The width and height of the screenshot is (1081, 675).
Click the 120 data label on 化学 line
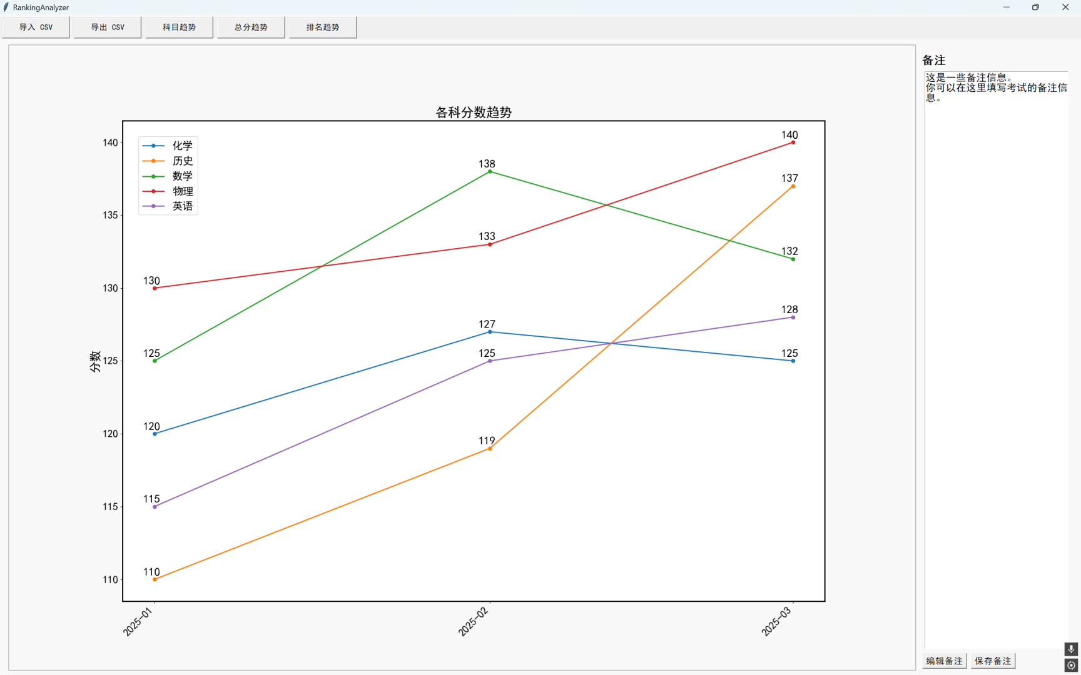151,426
